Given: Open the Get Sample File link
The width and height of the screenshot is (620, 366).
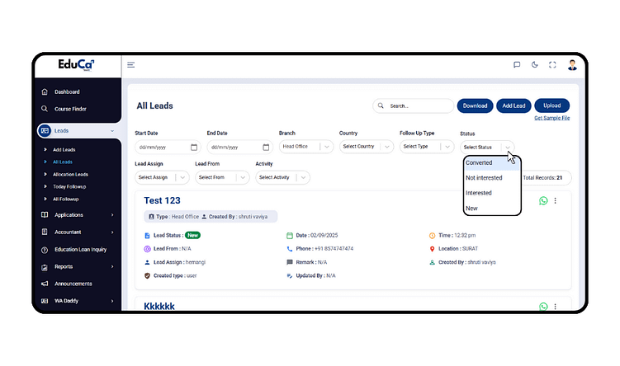Looking at the screenshot, I should (x=551, y=119).
